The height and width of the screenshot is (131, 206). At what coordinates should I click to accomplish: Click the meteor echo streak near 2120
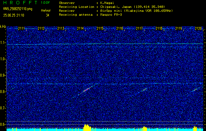pos(196,90)
